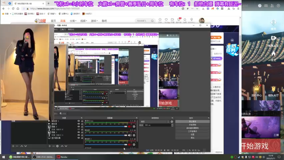This screenshot has width=284, height=160.
Task: Open the 渐变 transition dropdown
Action: pos(155,122)
